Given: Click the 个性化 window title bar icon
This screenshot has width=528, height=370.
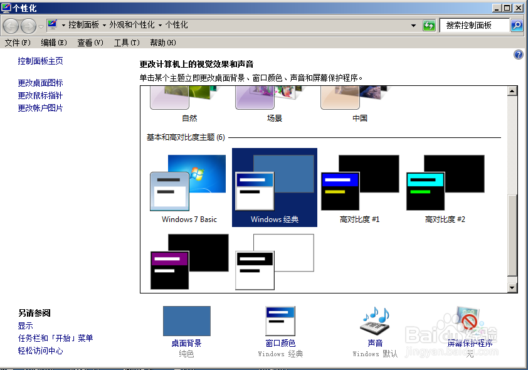Looking at the screenshot, I should [6, 8].
